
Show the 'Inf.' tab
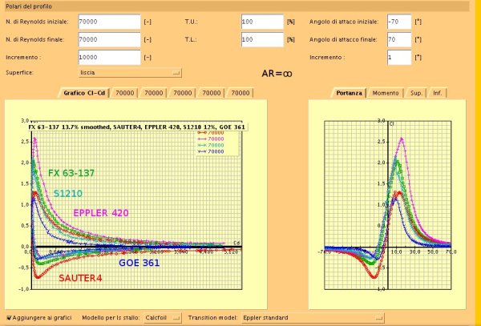click(436, 94)
